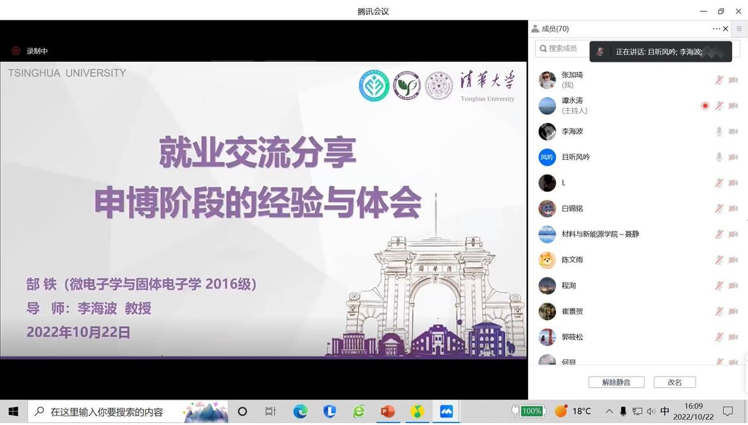Click the red recording indicator beside 谭永涛

coord(705,106)
